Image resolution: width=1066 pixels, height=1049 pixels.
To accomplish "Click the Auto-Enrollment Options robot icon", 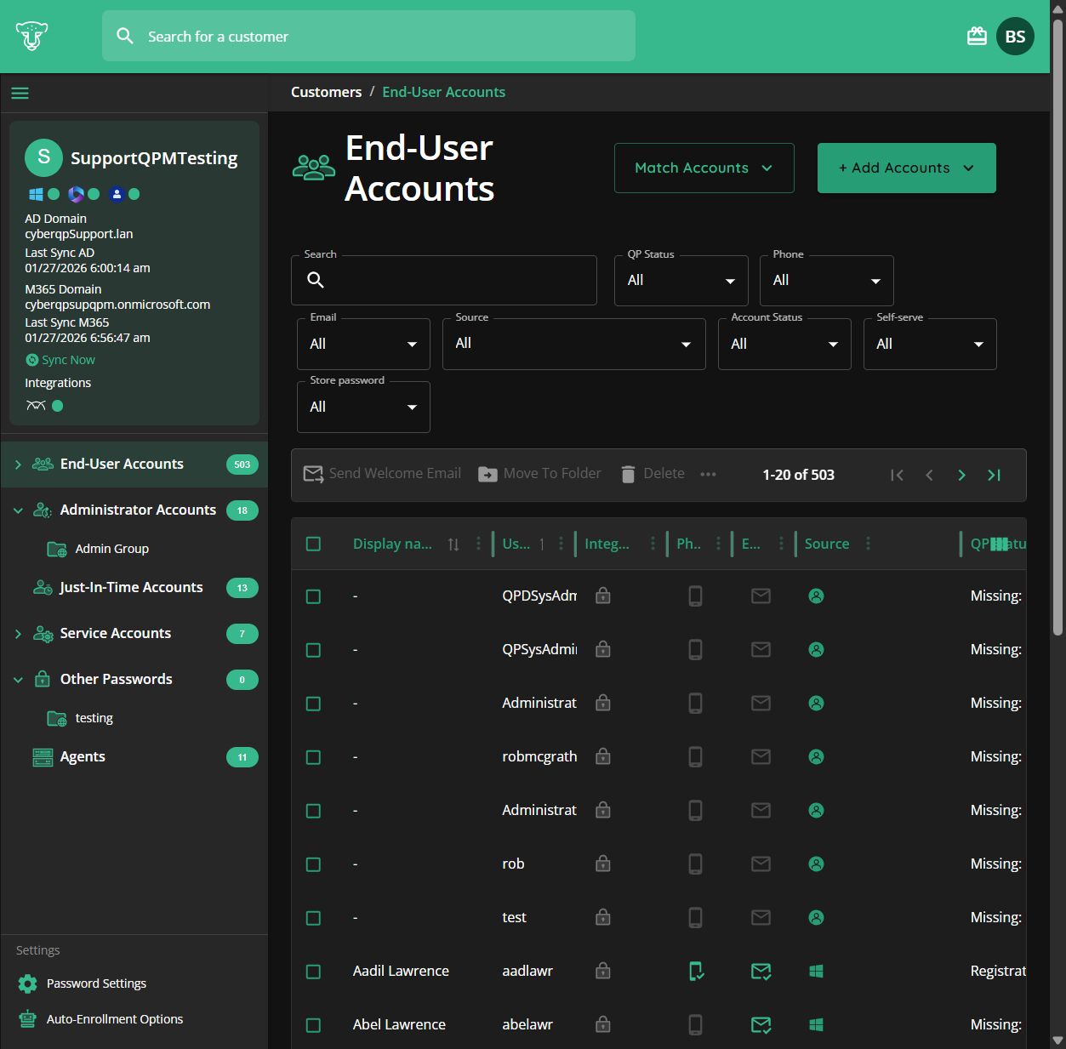I will (27, 1019).
